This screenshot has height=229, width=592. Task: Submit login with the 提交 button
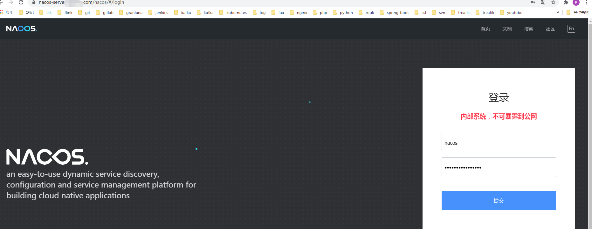point(499,200)
